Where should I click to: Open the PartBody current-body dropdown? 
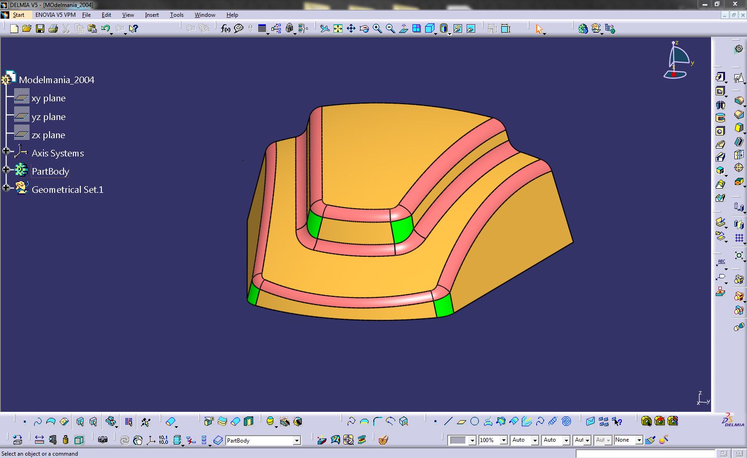pyautogui.click(x=296, y=440)
